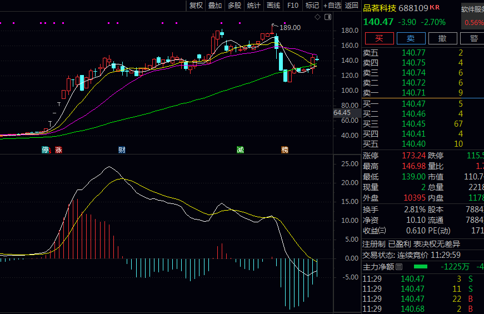Click the stock name 品茗科技

pos(380,8)
